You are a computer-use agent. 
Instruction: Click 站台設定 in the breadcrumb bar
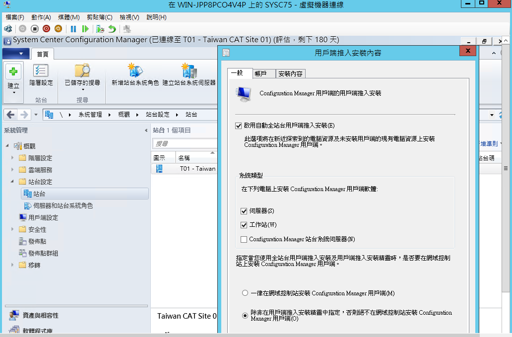(x=158, y=115)
